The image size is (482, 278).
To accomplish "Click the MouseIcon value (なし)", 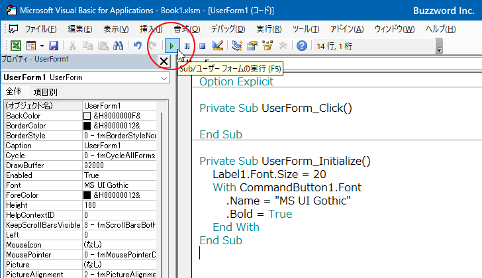I will point(119,245).
